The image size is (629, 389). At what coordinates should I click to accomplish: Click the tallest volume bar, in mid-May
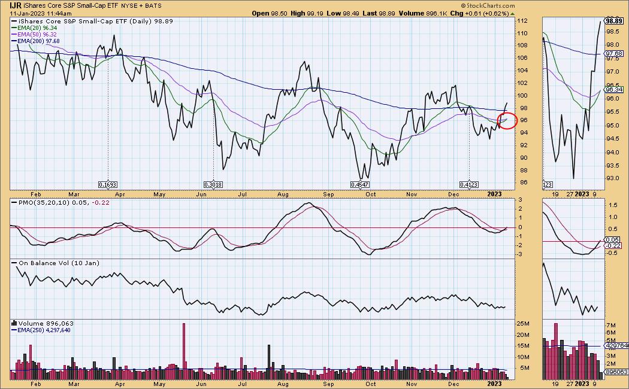pyautogui.click(x=184, y=351)
